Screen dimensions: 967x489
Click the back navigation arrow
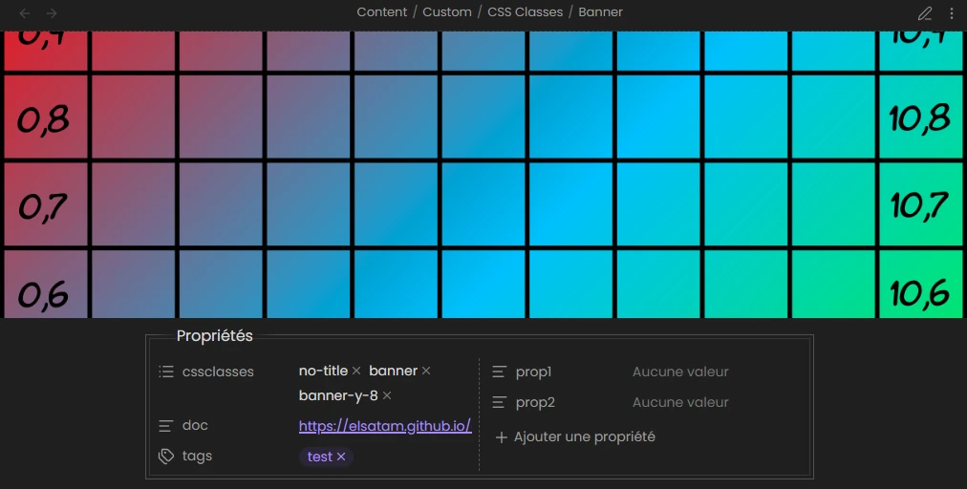(25, 13)
